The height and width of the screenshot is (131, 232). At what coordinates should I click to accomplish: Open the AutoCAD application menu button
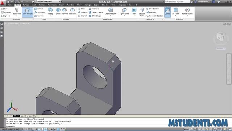3,3
